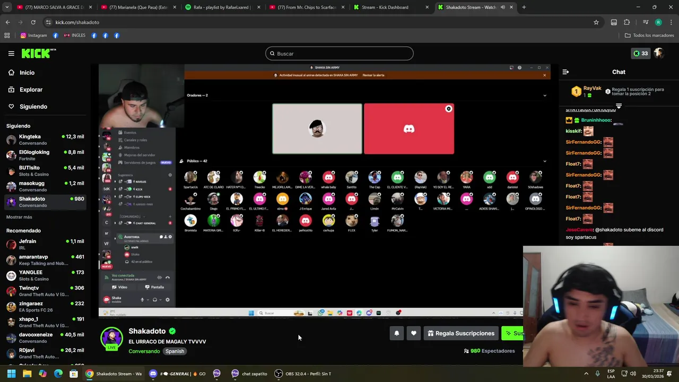This screenshot has width=679, height=382.
Task: Open the Kick profile avatar menu
Action: coord(659,53)
